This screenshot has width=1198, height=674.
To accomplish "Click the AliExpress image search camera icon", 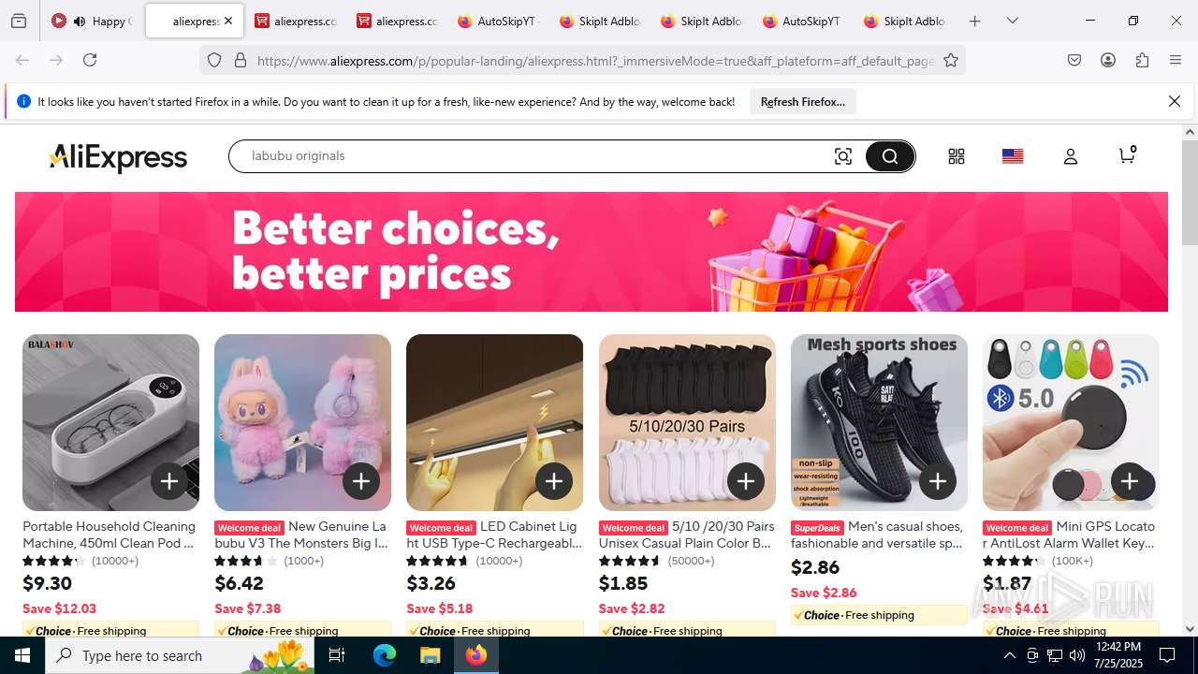I will pos(843,156).
